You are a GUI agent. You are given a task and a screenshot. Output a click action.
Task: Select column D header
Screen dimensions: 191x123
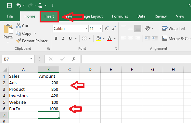[x=90, y=70]
